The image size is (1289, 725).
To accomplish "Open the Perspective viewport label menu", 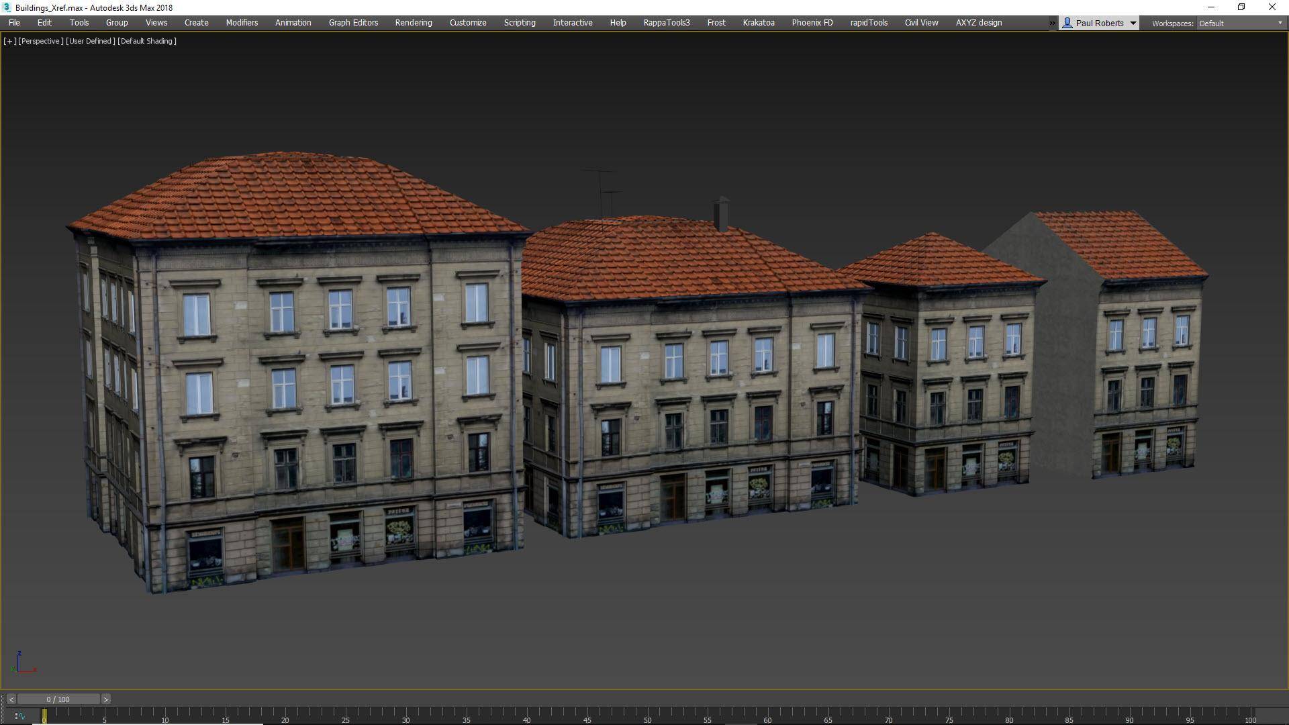I will pyautogui.click(x=42, y=41).
